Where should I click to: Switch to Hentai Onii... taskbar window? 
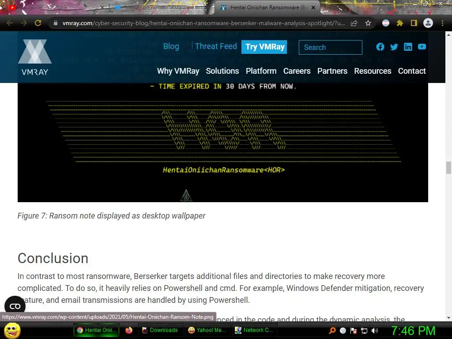(97, 330)
